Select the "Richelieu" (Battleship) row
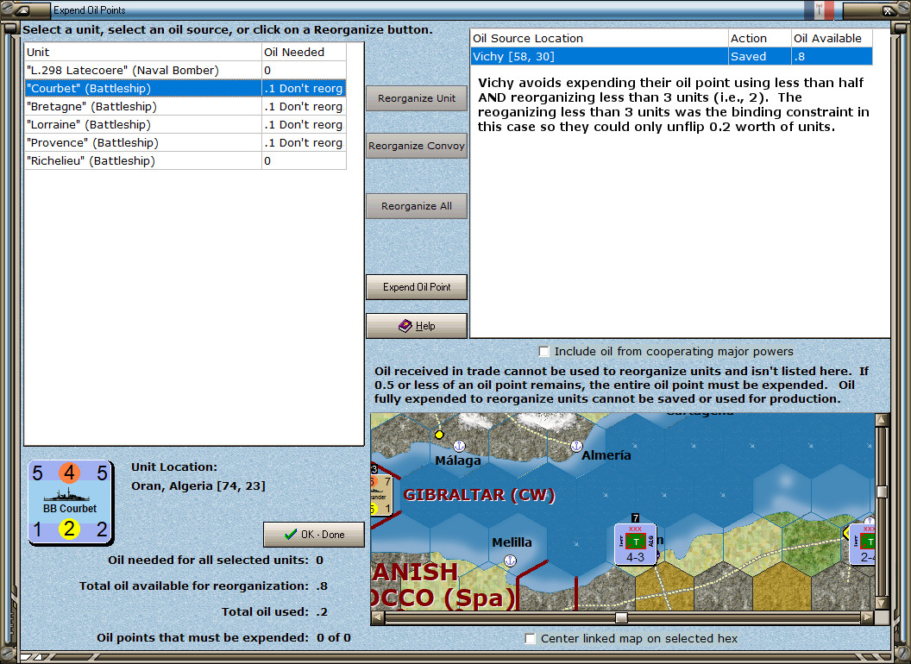 point(185,161)
